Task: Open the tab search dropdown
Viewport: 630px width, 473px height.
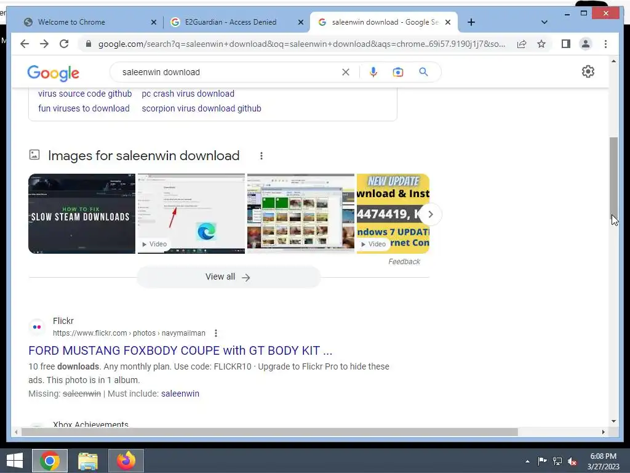Action: pyautogui.click(x=544, y=22)
